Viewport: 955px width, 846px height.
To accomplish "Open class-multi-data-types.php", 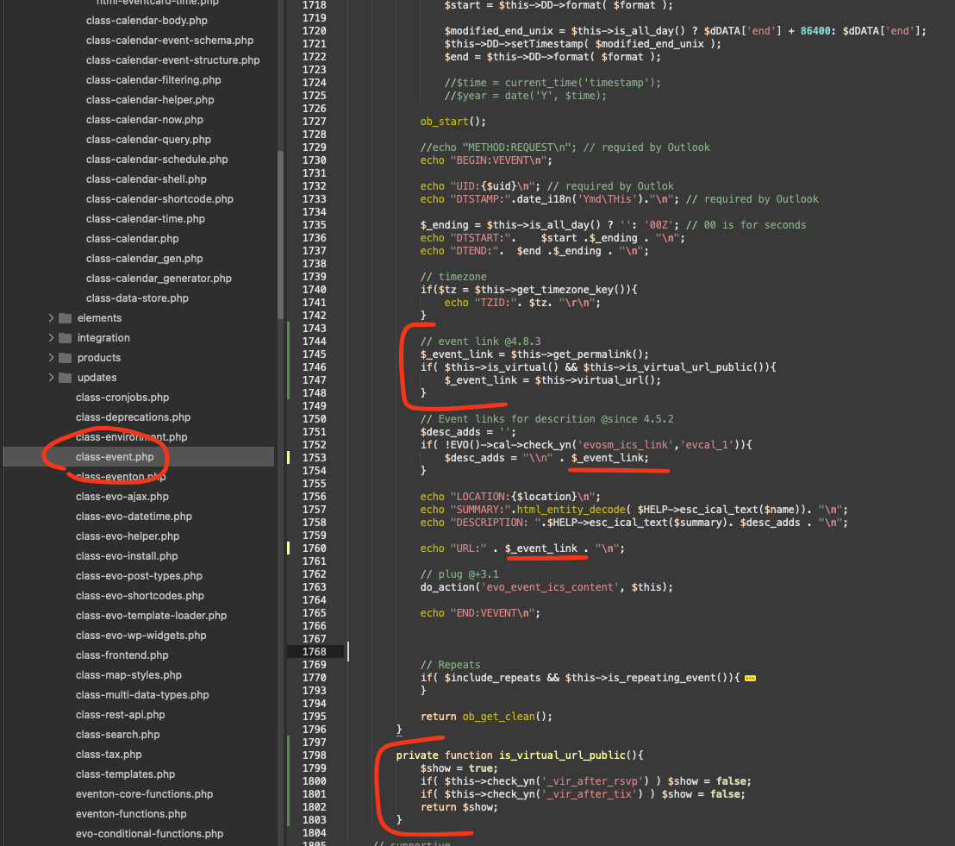I will tap(142, 695).
